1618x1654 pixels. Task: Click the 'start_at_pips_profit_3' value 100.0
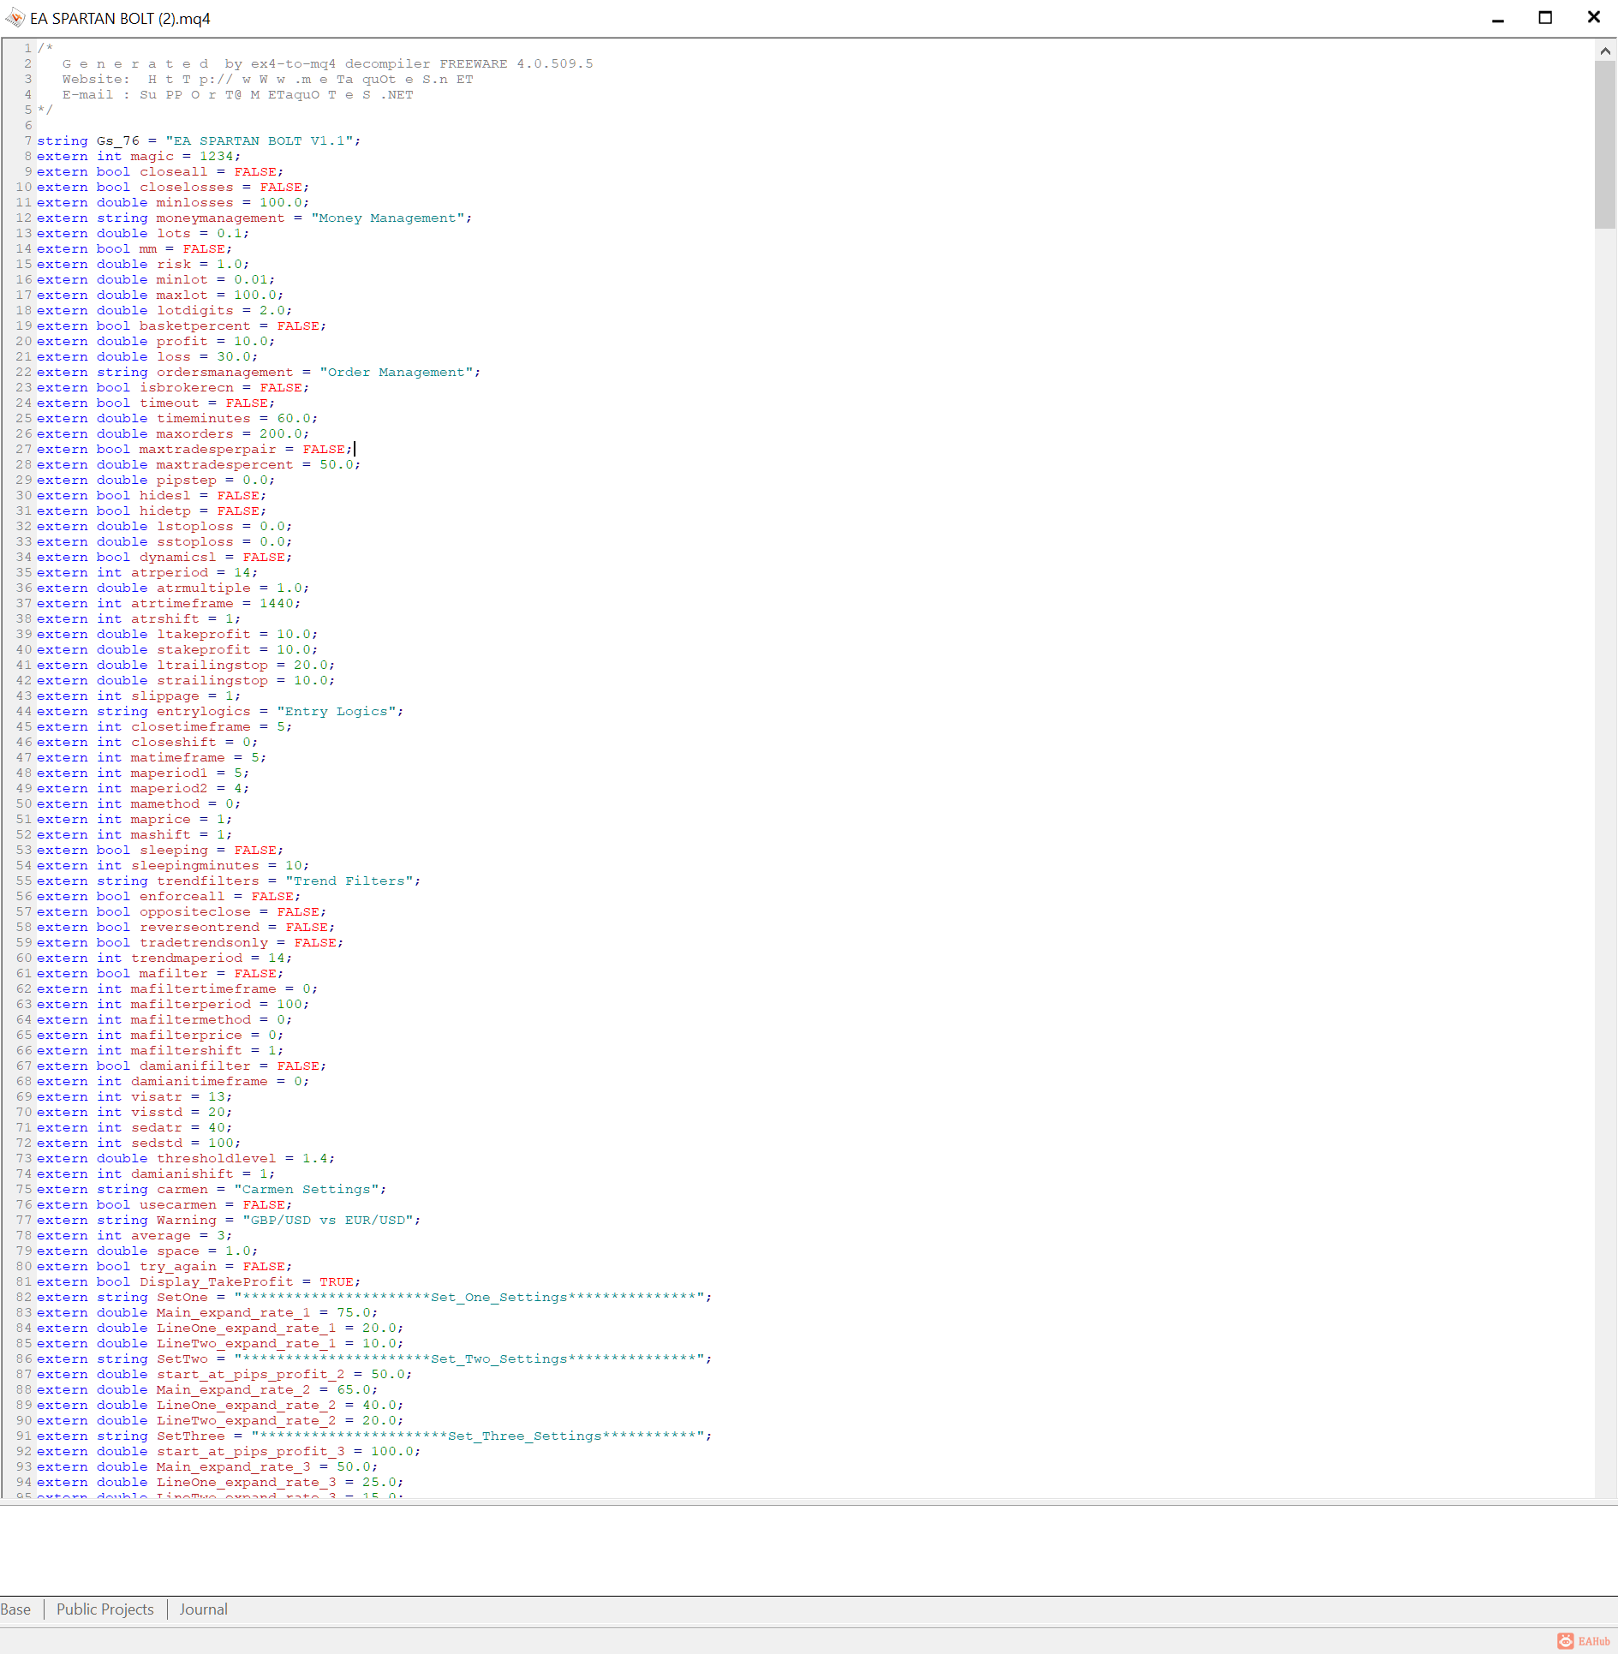point(392,1452)
